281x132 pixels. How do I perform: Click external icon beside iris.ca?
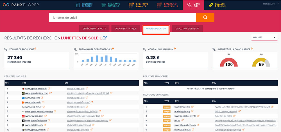point(182,121)
